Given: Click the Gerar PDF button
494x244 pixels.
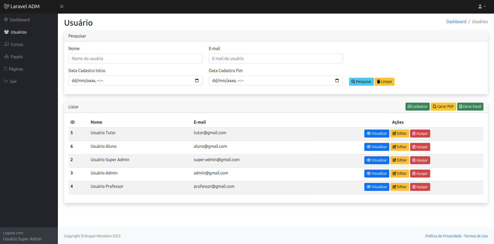Looking at the screenshot, I should 443,106.
